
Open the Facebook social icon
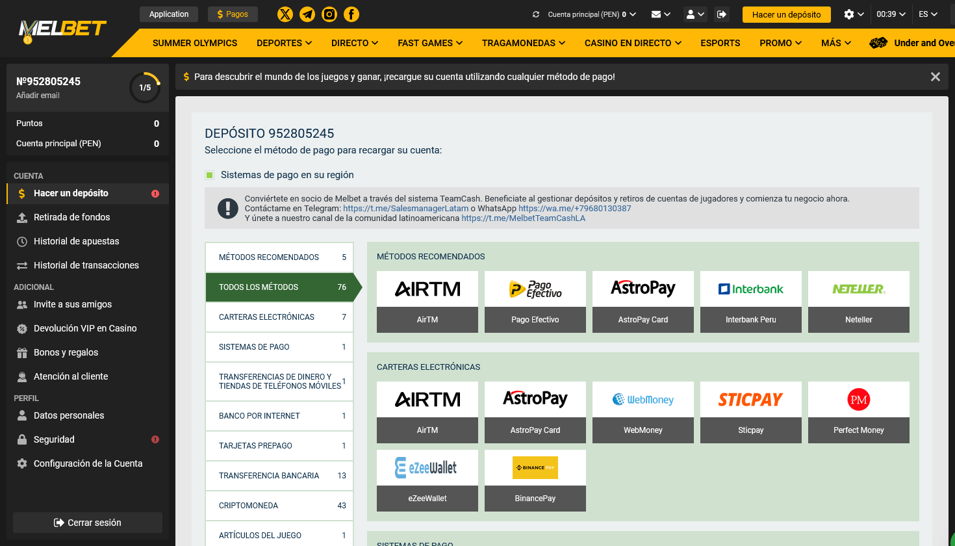point(351,14)
